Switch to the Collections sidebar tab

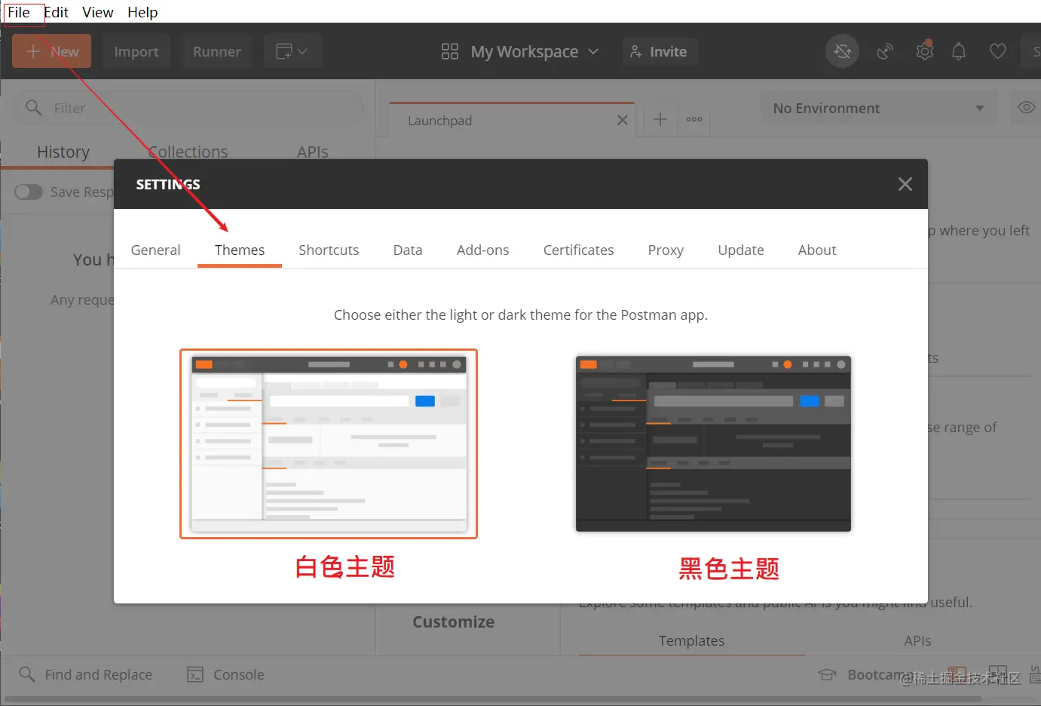[x=188, y=152]
